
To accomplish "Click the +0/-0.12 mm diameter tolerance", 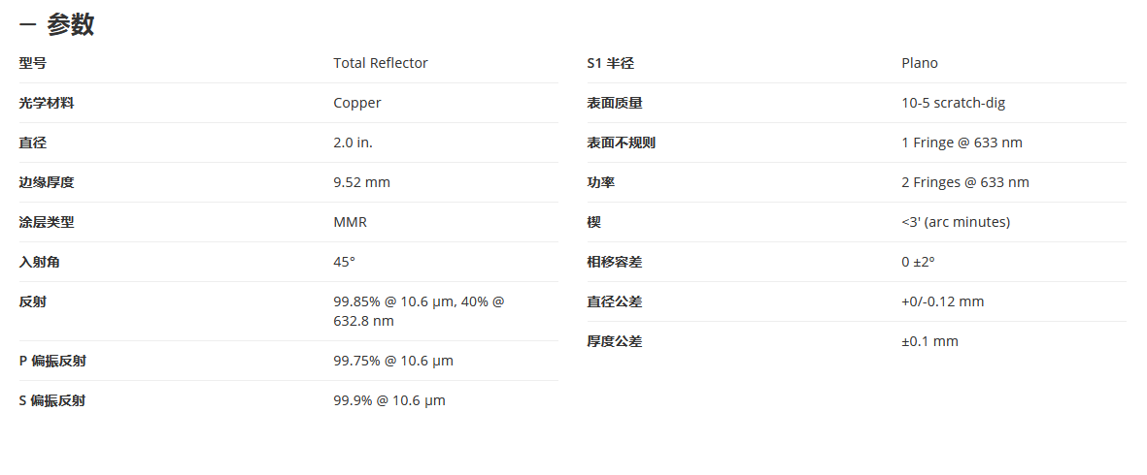I will pos(943,301).
